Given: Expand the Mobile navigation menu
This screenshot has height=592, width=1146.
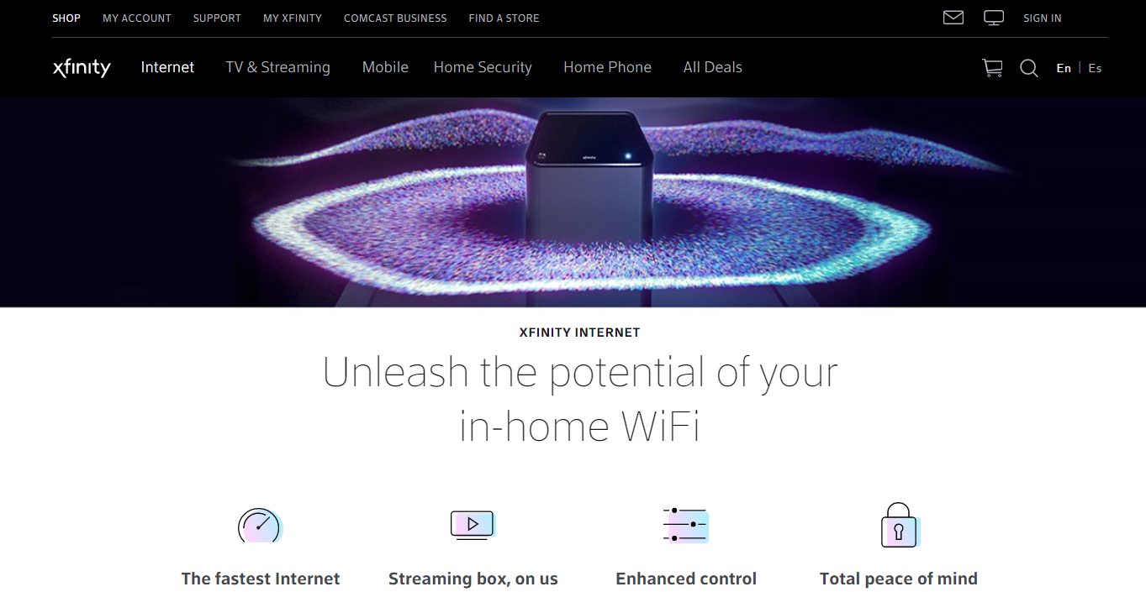Looking at the screenshot, I should click(x=385, y=67).
